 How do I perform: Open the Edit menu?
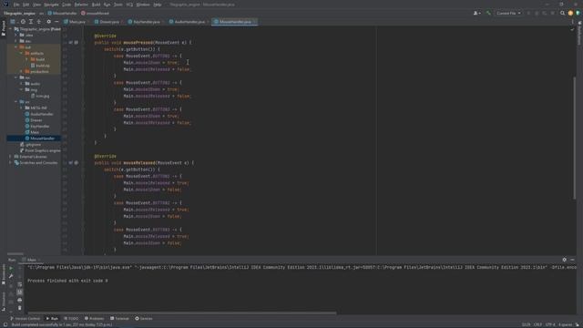[x=26, y=5]
